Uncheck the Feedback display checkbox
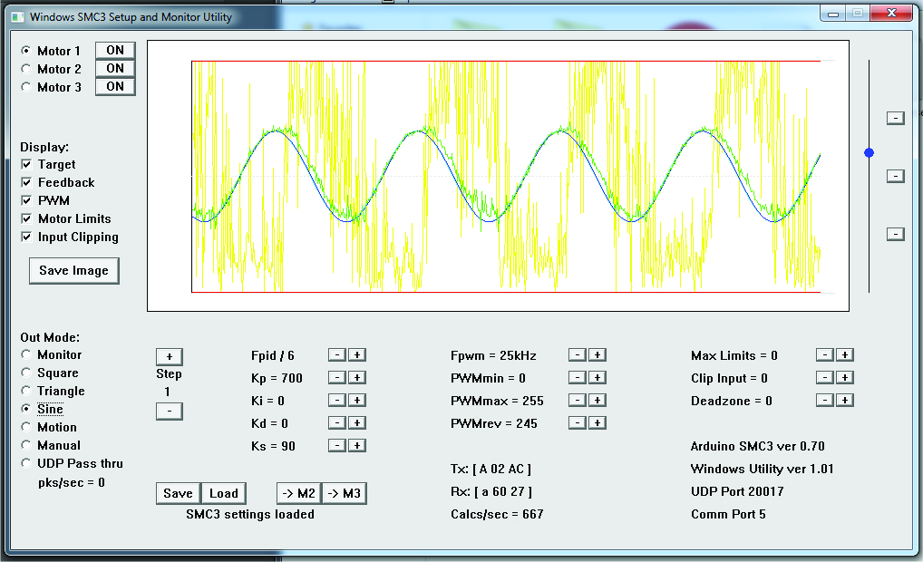The width and height of the screenshot is (923, 562). [x=26, y=182]
